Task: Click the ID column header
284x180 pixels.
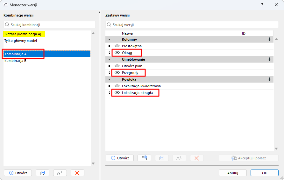Action: coord(253,33)
